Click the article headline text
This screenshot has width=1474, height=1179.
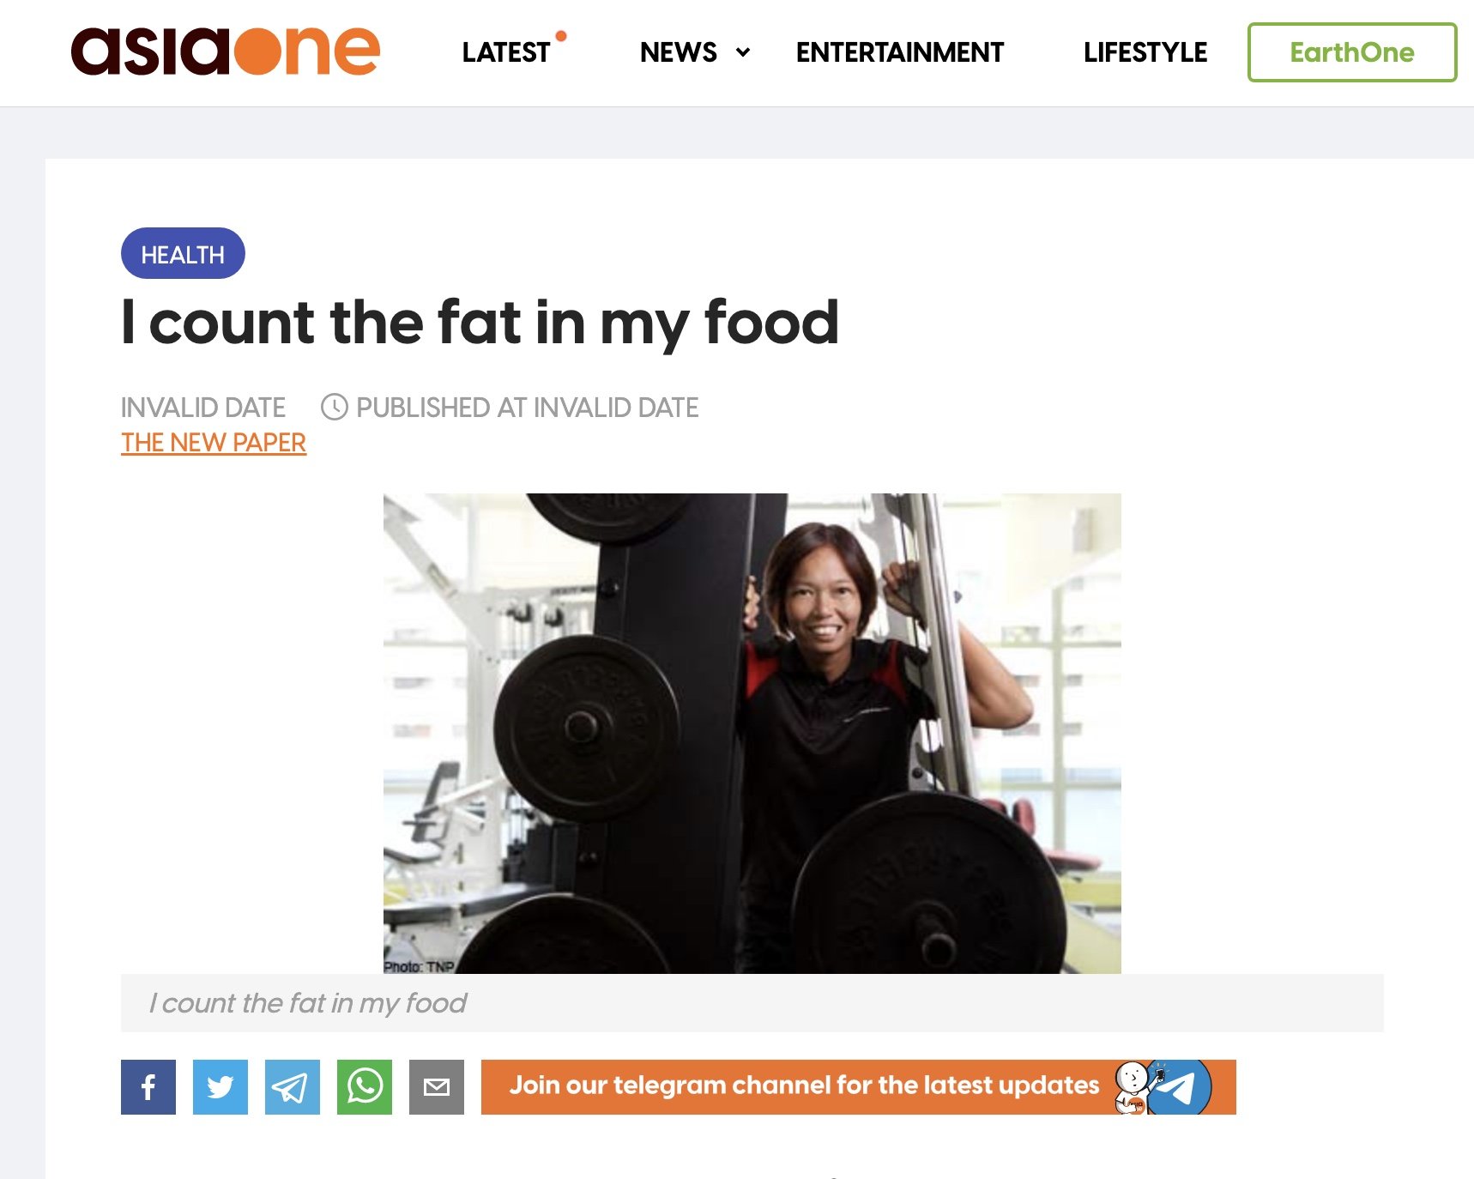point(480,323)
